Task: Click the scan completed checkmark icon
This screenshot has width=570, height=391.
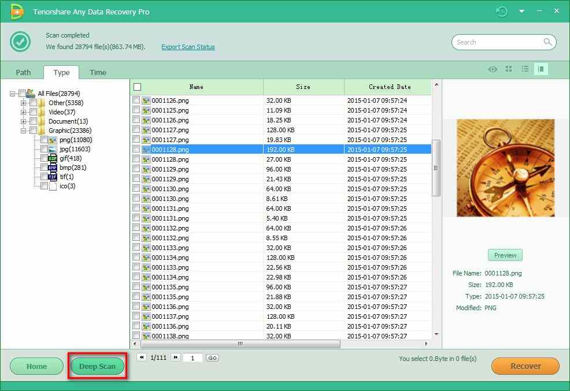Action: pos(20,42)
